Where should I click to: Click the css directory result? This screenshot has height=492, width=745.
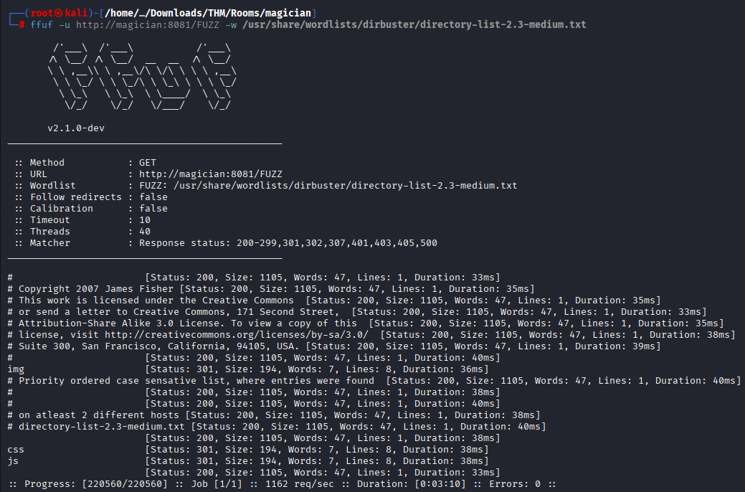coord(16,450)
